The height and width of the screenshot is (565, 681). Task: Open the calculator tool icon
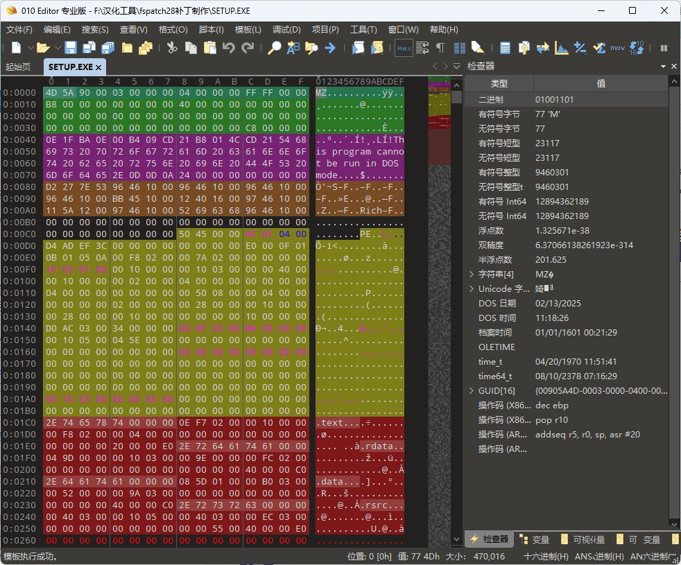click(505, 48)
